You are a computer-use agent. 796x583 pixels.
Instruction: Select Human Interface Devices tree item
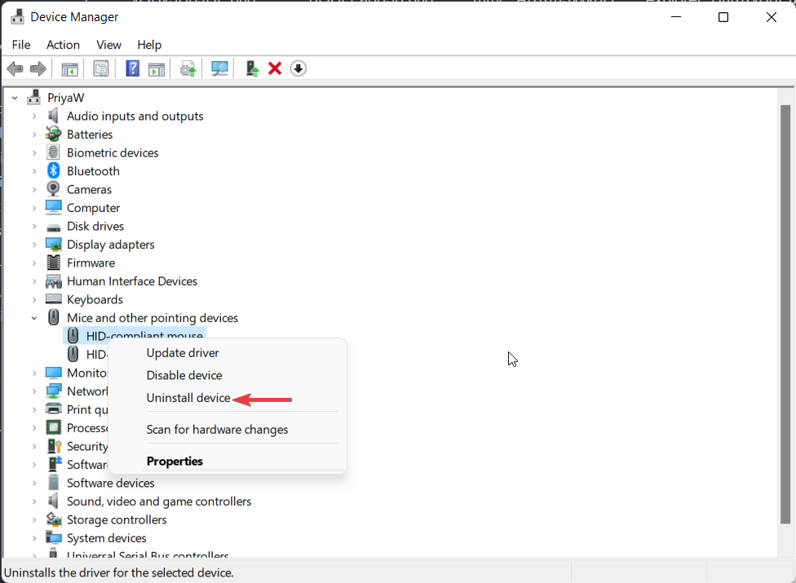click(132, 281)
